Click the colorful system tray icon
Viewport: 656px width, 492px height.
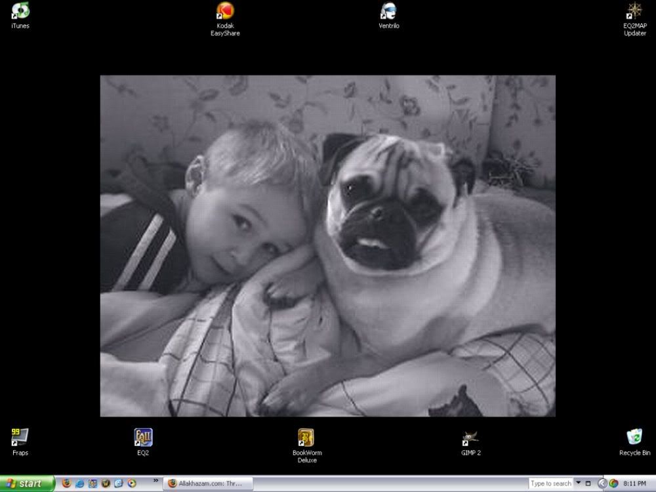(614, 483)
